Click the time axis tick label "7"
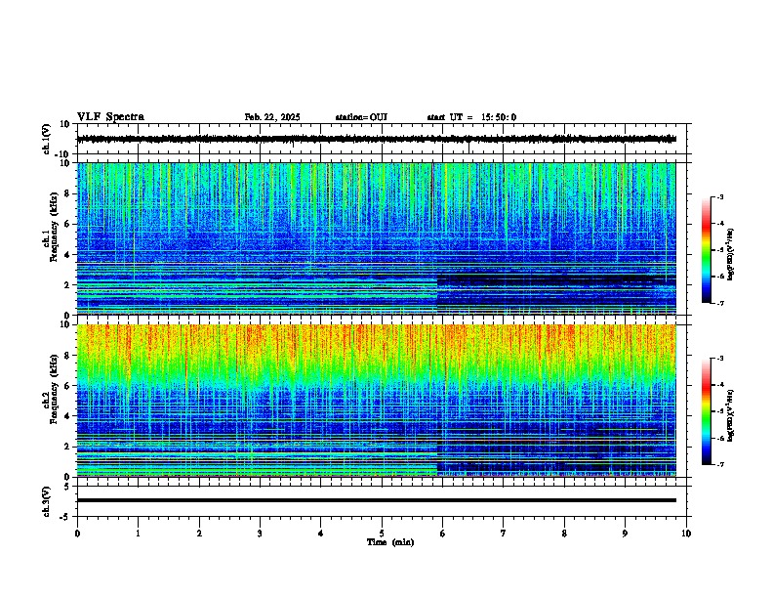Screen dimensions: 773x598 click(504, 534)
